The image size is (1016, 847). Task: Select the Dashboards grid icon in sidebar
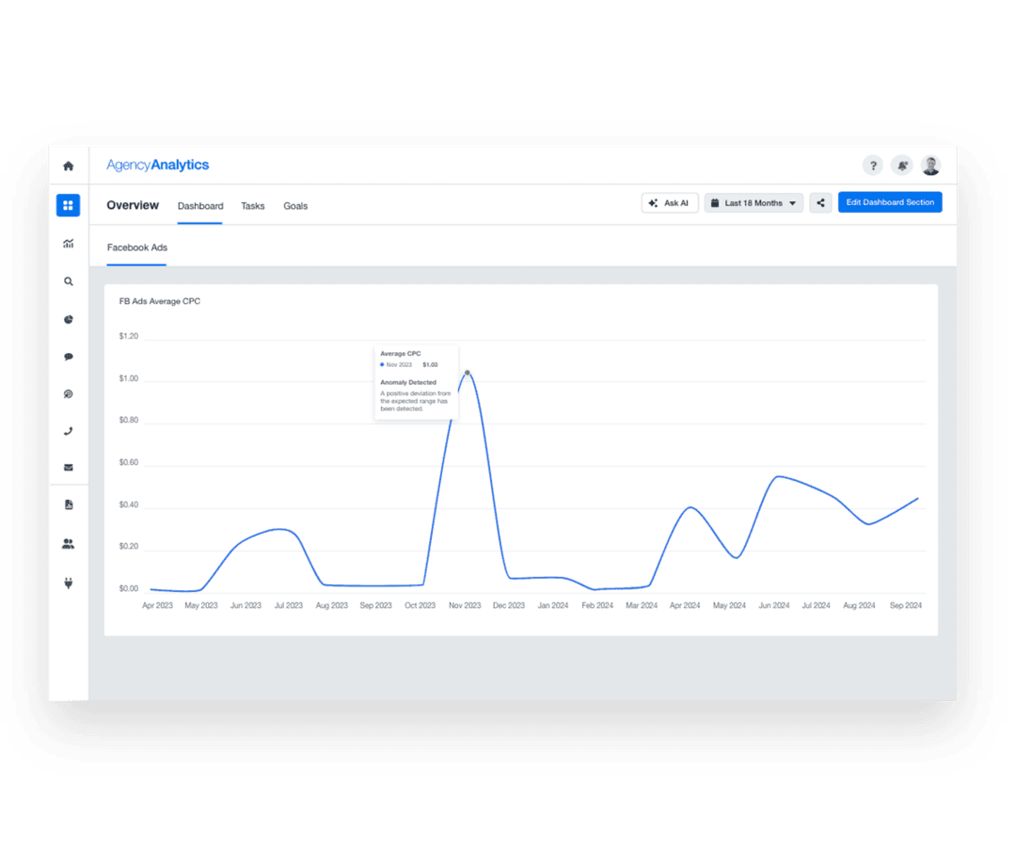(x=68, y=205)
